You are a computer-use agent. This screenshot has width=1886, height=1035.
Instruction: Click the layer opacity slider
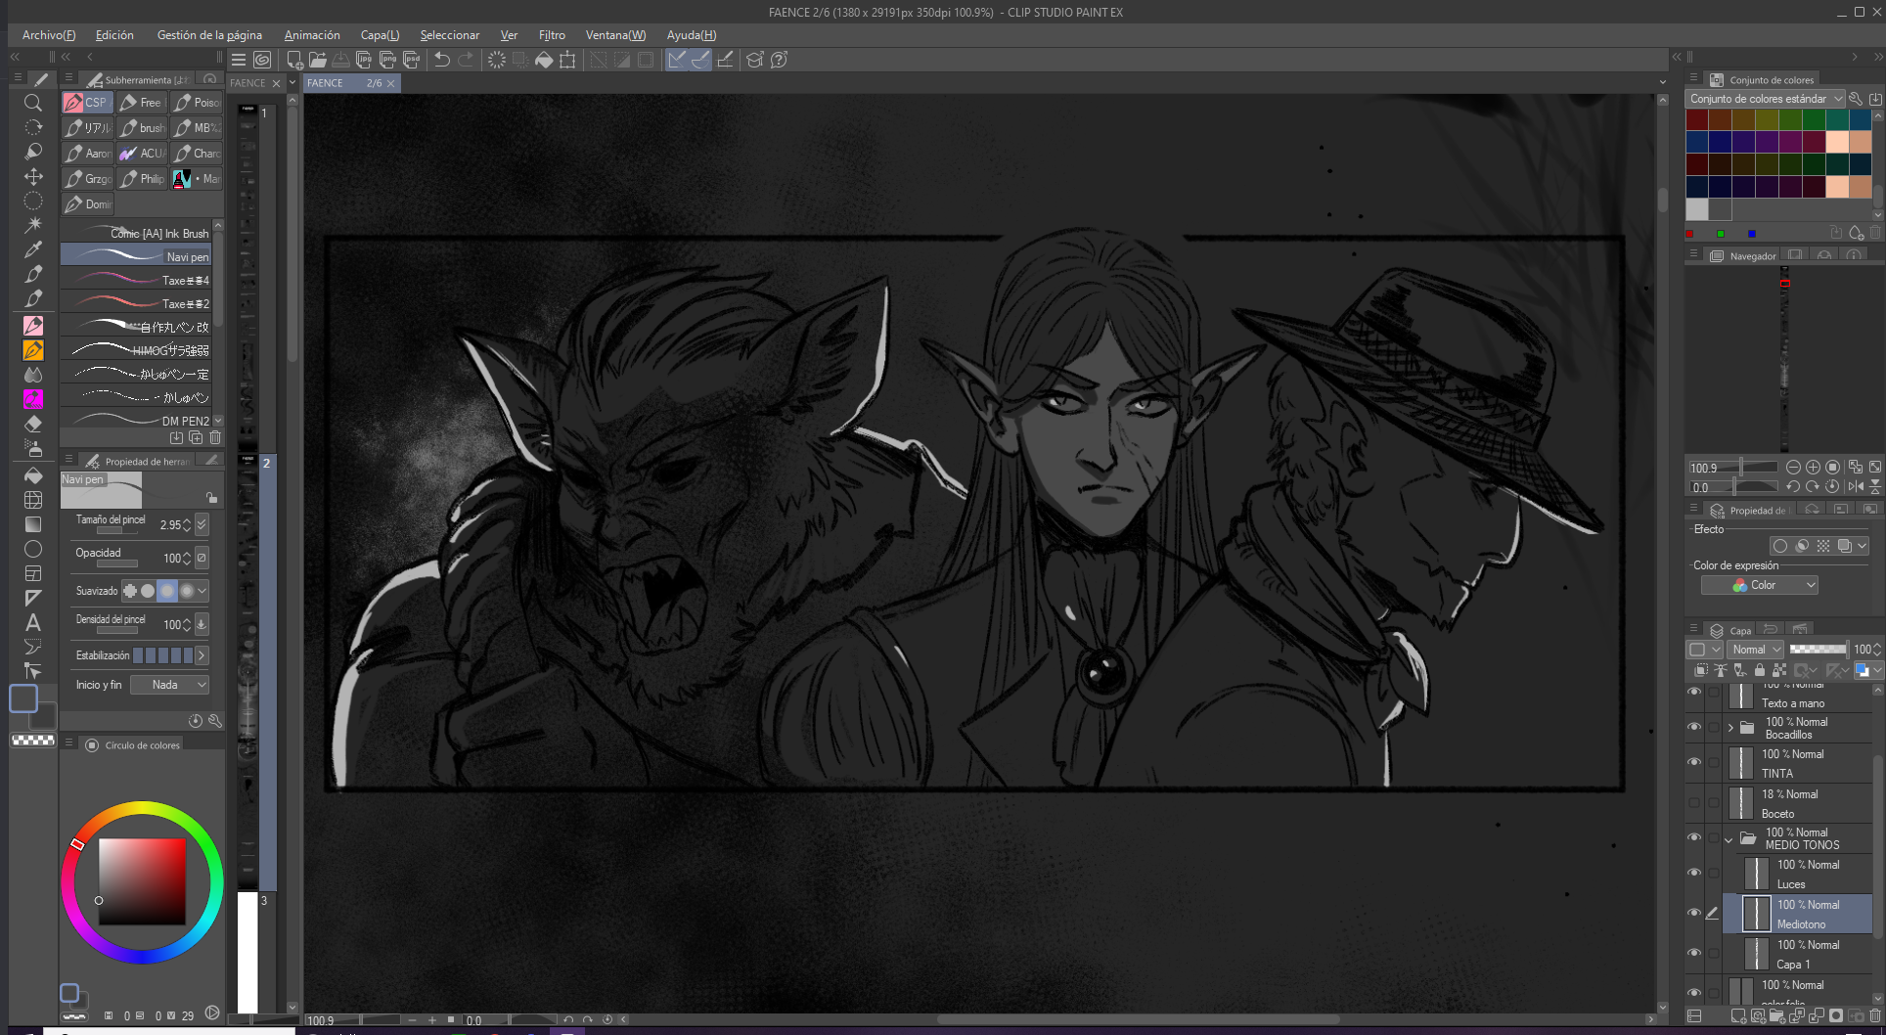coord(1818,649)
